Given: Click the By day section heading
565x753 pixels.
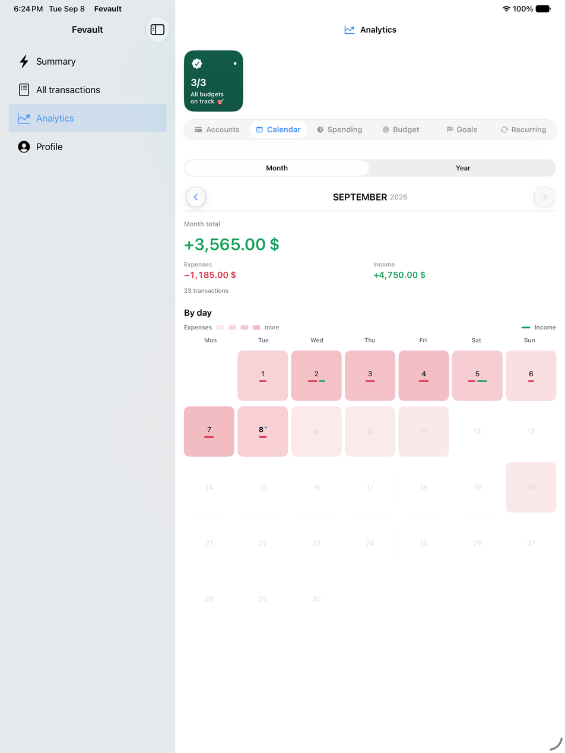Looking at the screenshot, I should (x=198, y=313).
